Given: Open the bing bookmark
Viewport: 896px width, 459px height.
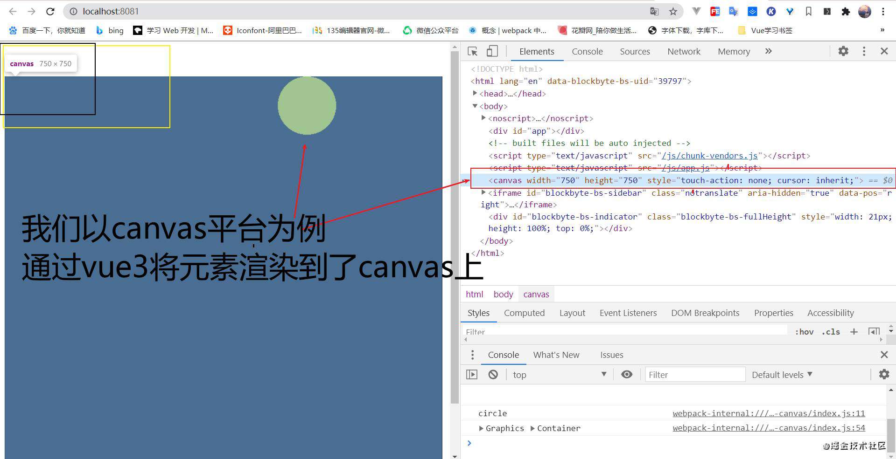Looking at the screenshot, I should coord(110,30).
